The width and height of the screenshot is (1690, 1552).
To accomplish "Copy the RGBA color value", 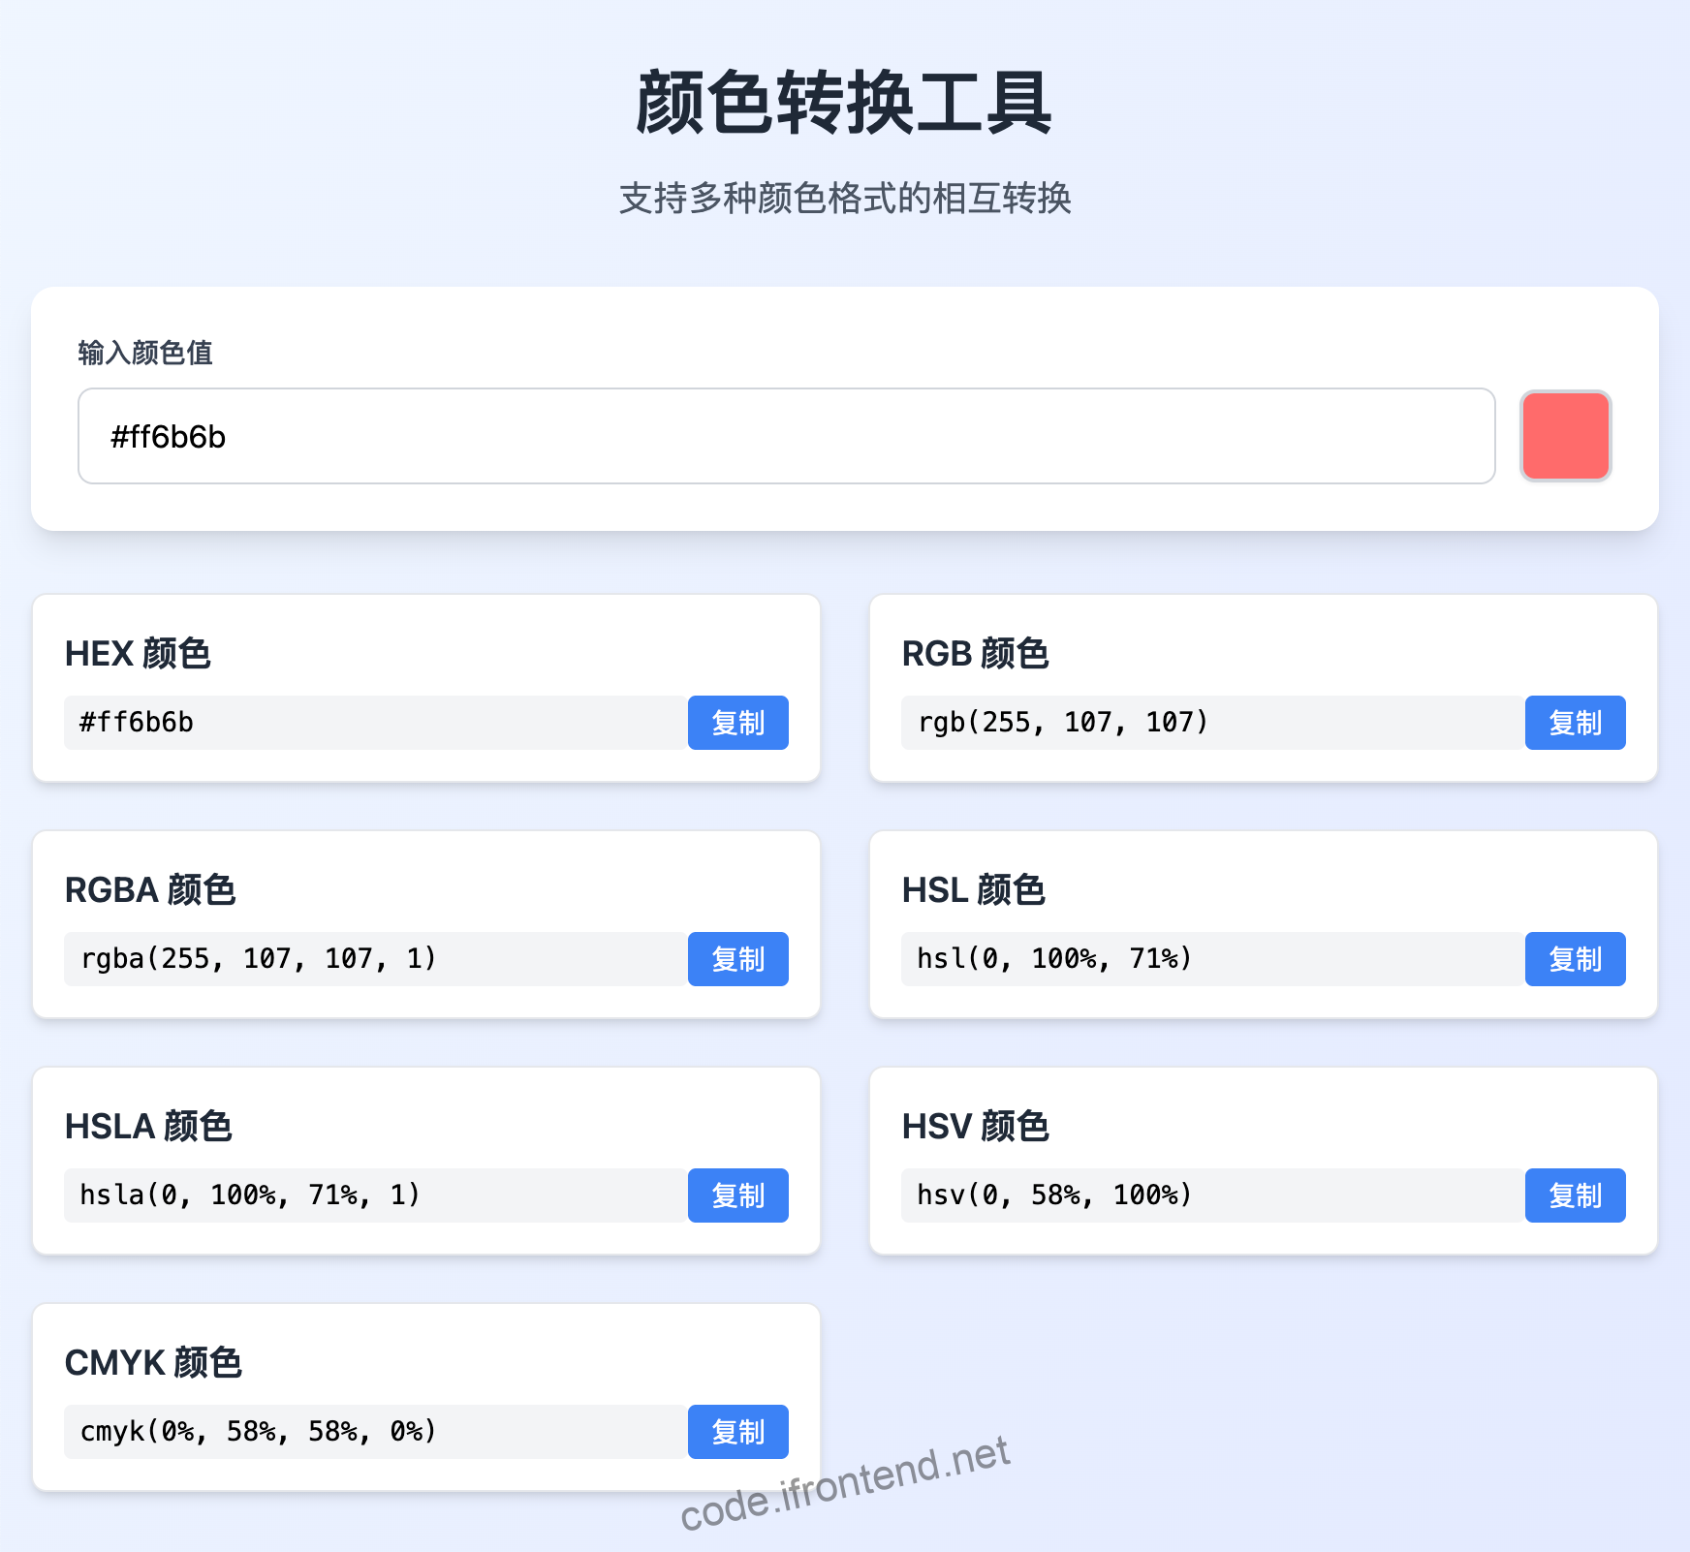I will pyautogui.click(x=737, y=959).
